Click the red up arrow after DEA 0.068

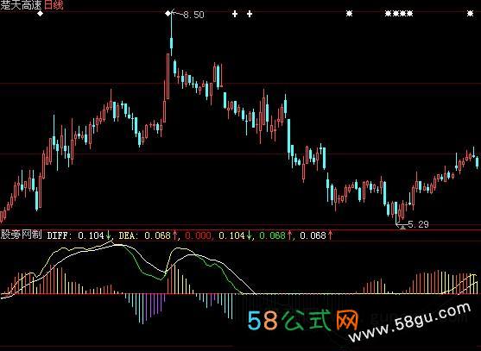coord(174,235)
